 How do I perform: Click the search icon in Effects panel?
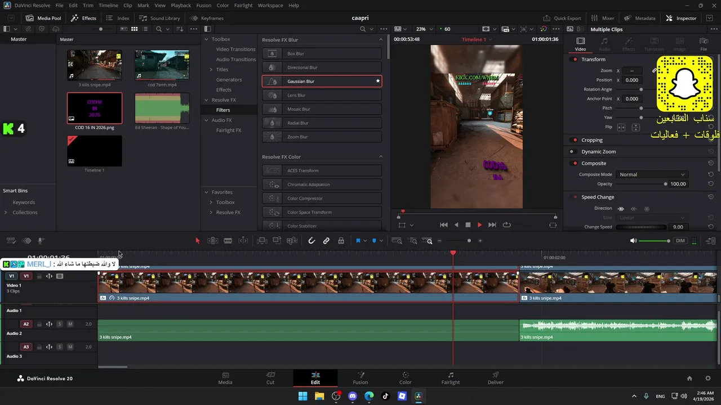pyautogui.click(x=362, y=29)
